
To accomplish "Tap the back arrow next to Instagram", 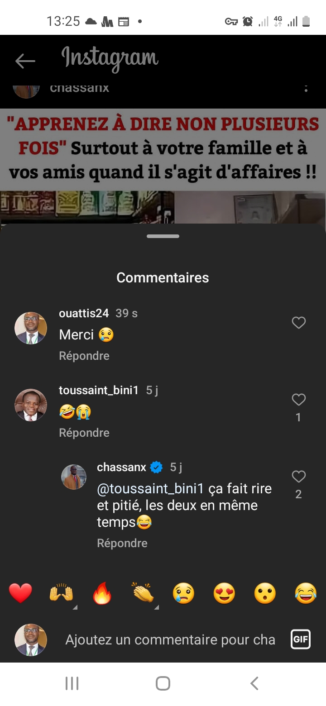I will tap(25, 61).
